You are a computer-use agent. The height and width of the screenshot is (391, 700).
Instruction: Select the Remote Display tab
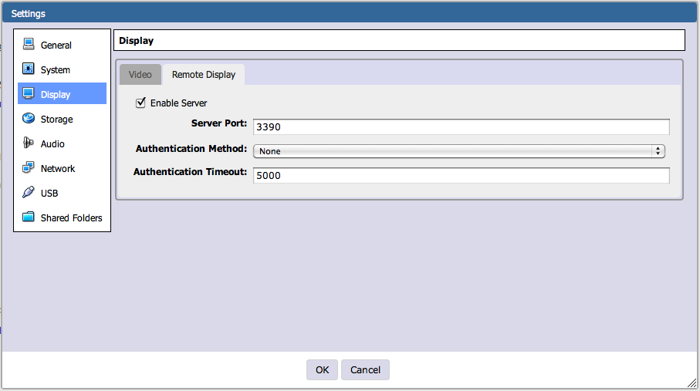coord(204,75)
